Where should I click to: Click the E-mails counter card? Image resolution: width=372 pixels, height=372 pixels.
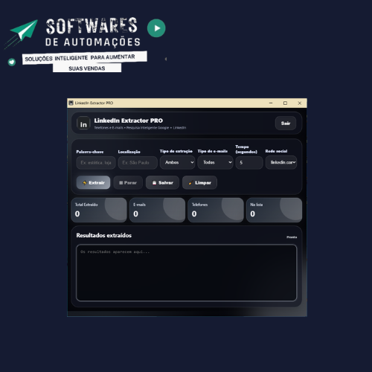(157, 210)
